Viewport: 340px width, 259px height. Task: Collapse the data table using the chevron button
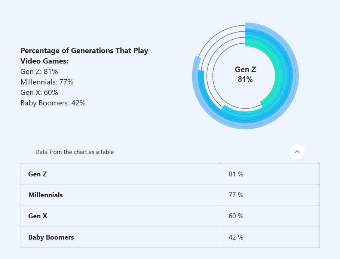tap(297, 152)
